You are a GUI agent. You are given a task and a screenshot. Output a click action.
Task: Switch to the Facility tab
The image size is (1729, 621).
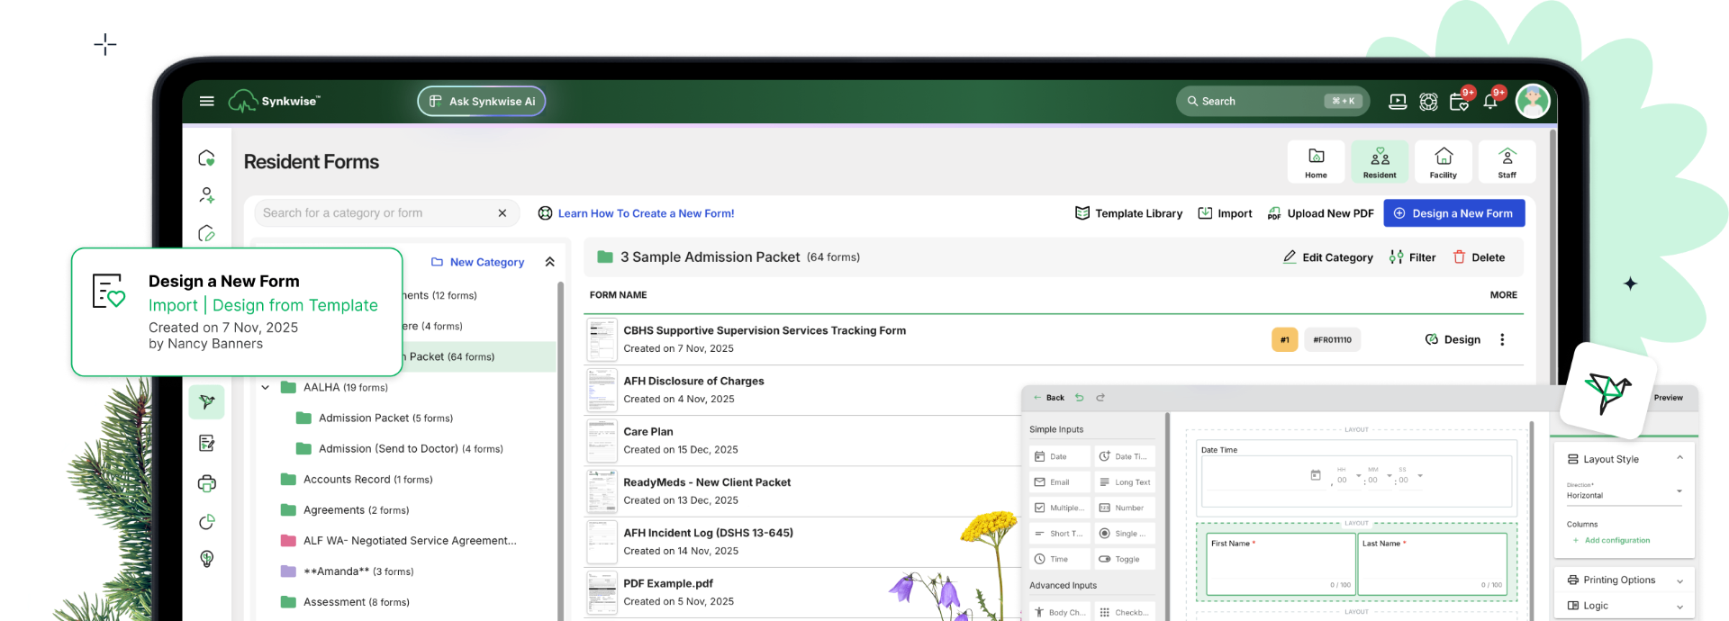[1444, 162]
